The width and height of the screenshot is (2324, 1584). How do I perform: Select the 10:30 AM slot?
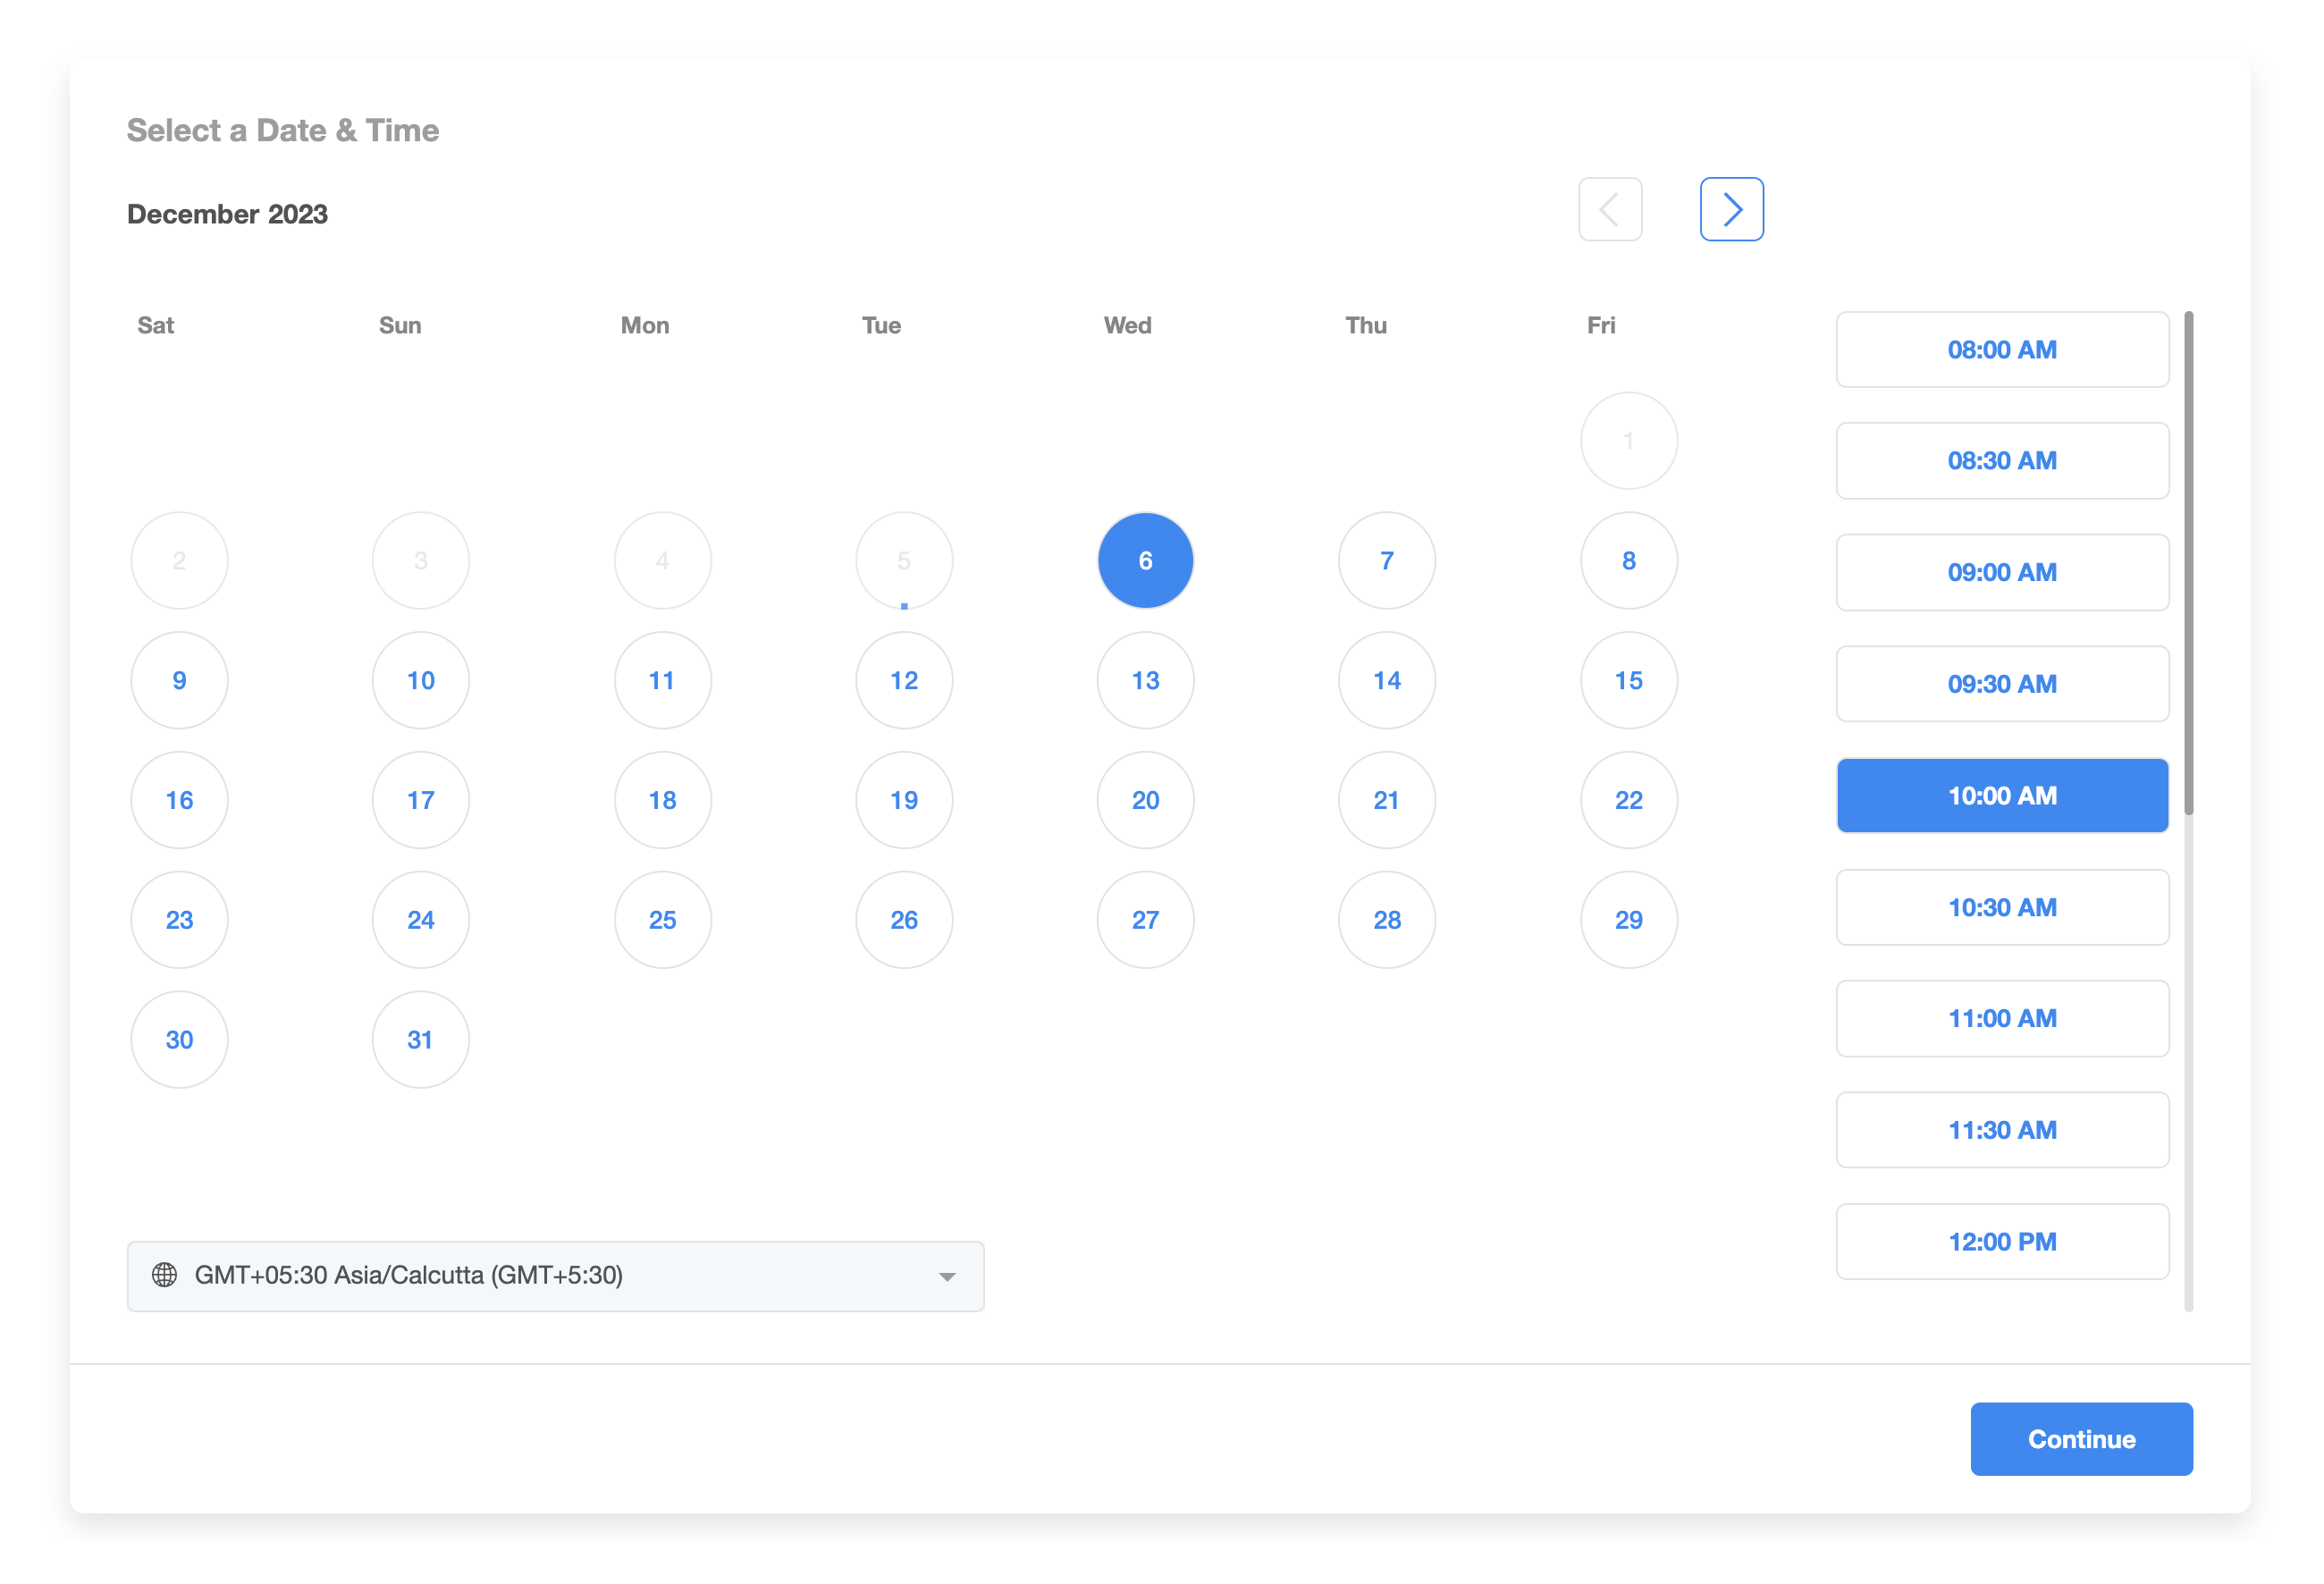[2001, 907]
